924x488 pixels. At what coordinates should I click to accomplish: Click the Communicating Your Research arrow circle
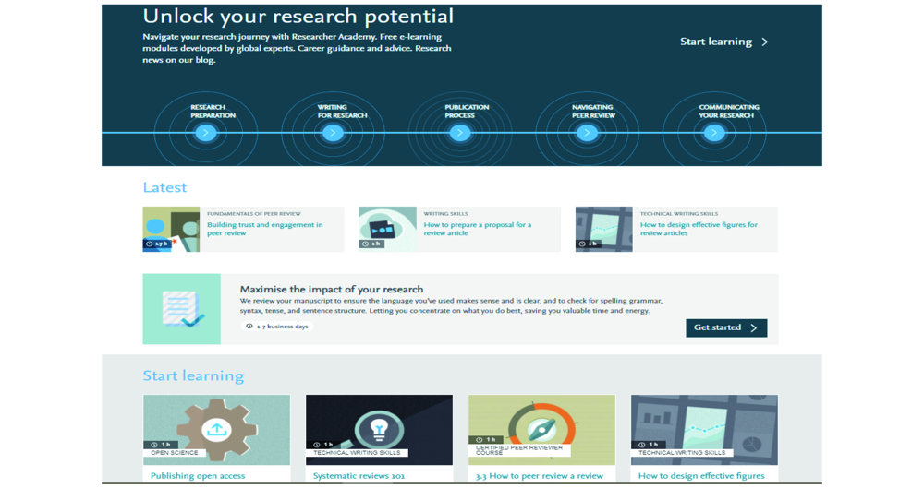pos(713,133)
